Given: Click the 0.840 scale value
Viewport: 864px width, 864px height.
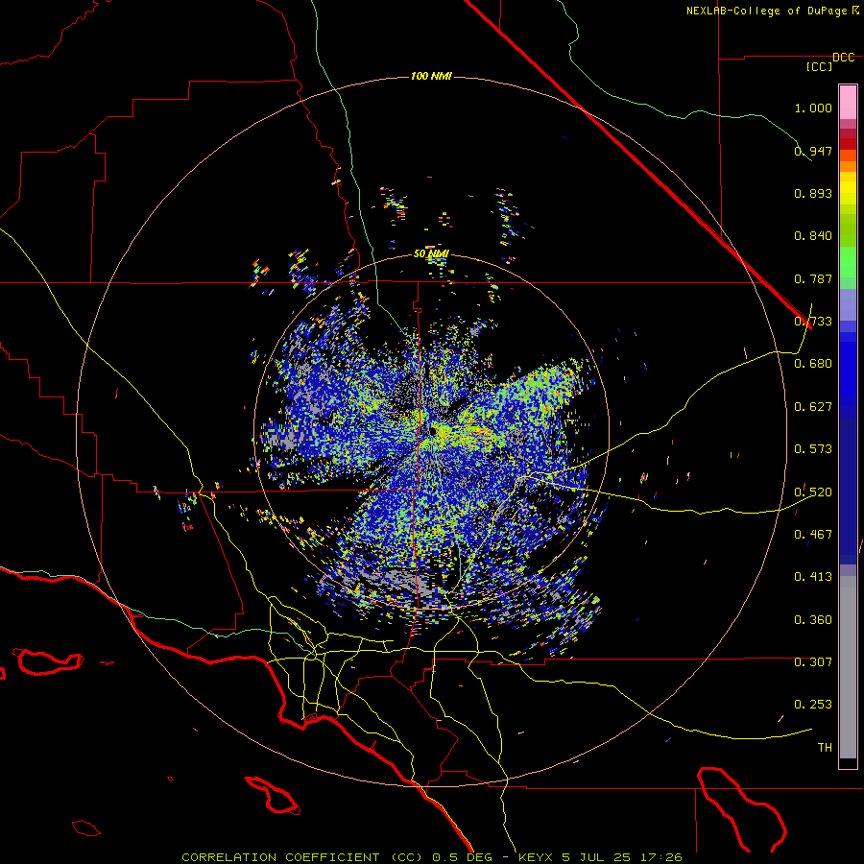Looking at the screenshot, I should (x=813, y=236).
